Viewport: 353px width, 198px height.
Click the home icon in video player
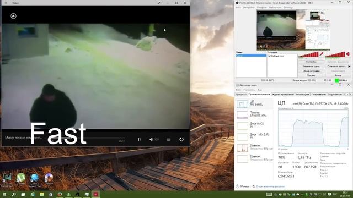(13, 16)
